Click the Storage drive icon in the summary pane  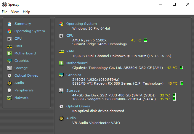click(61, 91)
